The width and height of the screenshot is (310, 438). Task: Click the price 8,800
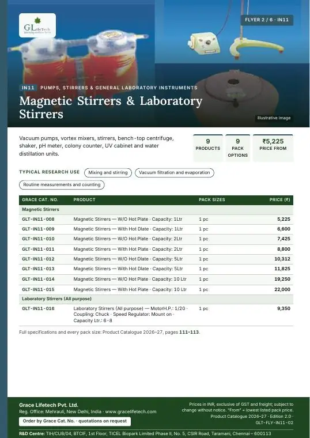[x=283, y=249]
